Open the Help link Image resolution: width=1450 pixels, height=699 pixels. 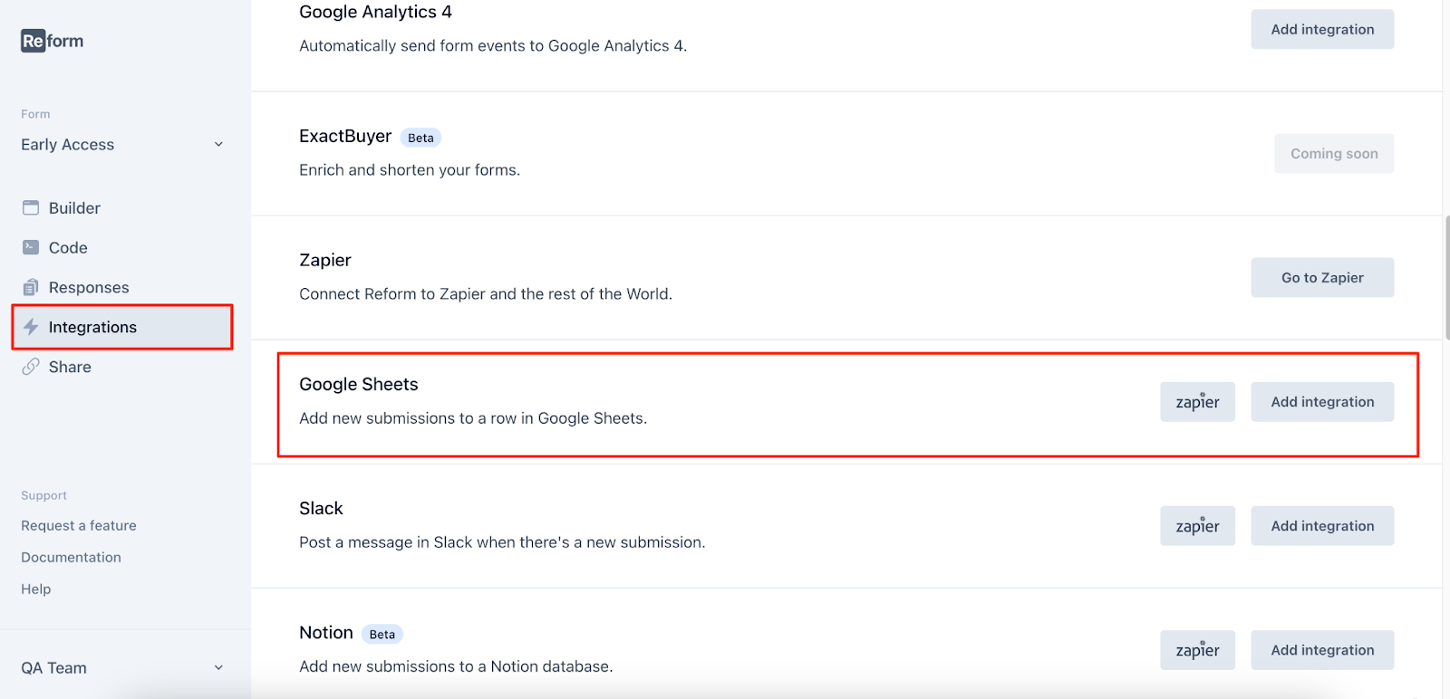tap(36, 589)
